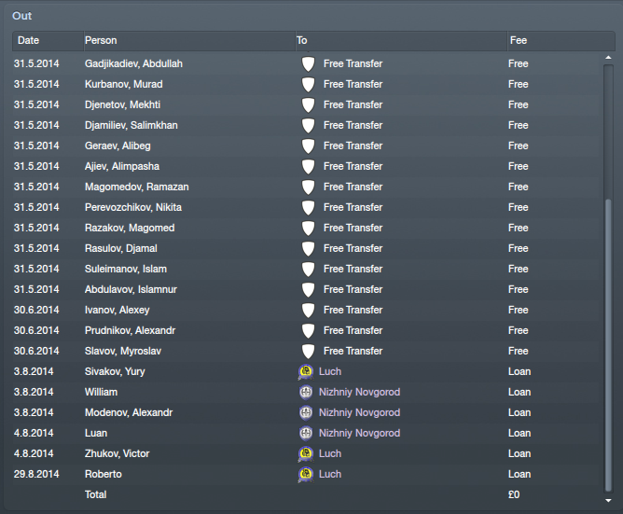Viewport: 623px width, 514px height.
Task: Click the Luch club badge beside Sivakov, Yury
Action: [x=306, y=371]
